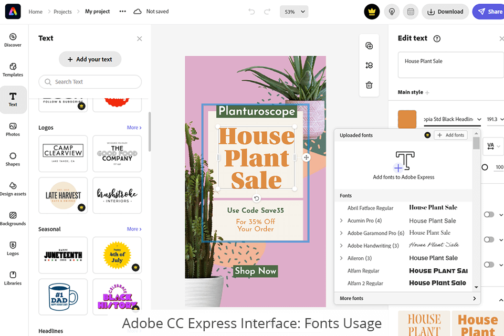This screenshot has width=504, height=336.
Task: Redo the last action
Action: point(267,12)
